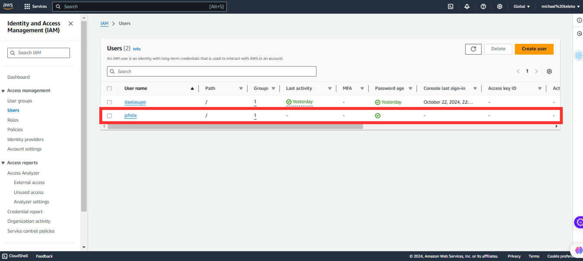Open groups count for daolasupo
The image size is (583, 261).
click(x=255, y=102)
